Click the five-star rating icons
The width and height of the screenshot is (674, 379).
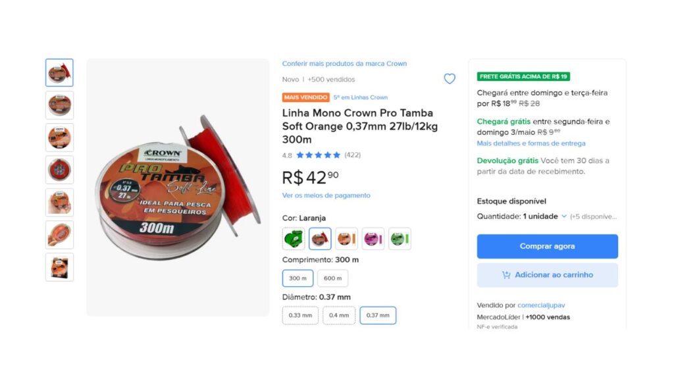coord(320,155)
